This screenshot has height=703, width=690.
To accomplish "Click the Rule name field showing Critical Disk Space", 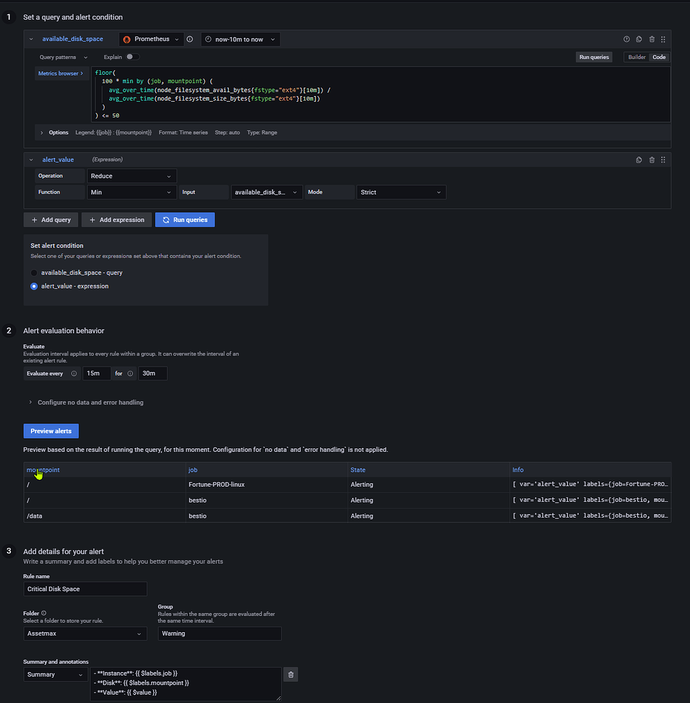I will 85,588.
